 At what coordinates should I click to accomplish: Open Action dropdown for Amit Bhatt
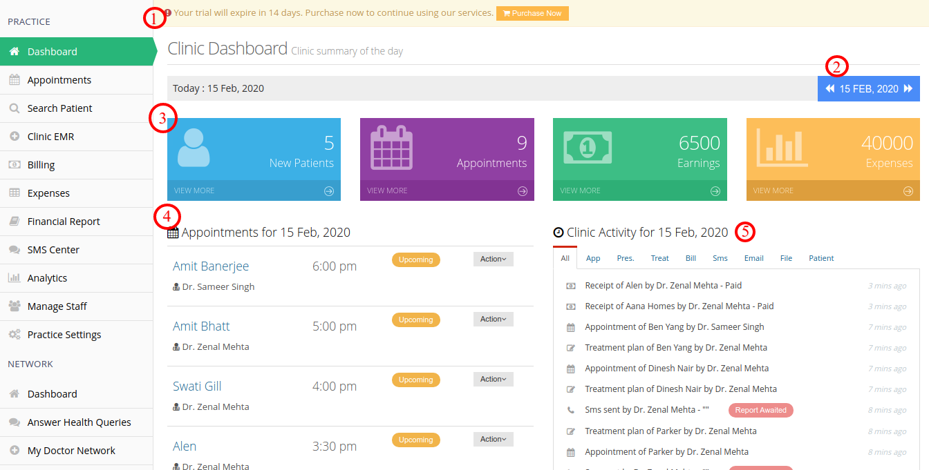pyautogui.click(x=494, y=319)
